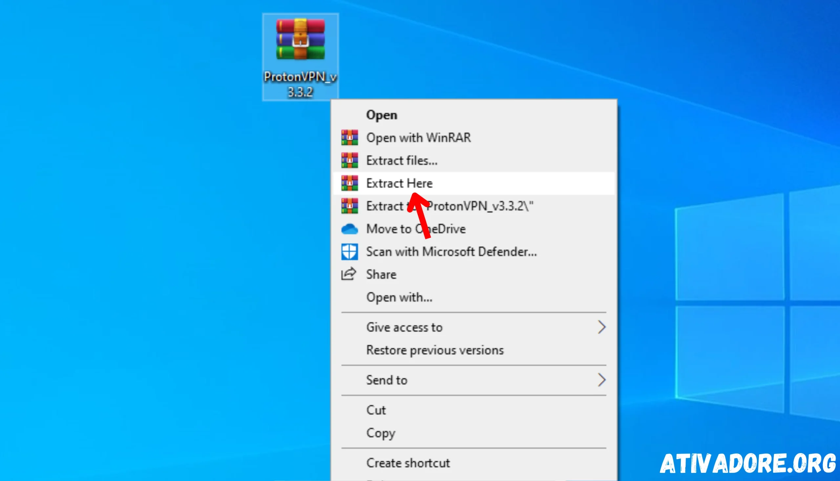Select Extract Here from the context menu
The height and width of the screenshot is (481, 840).
[x=473, y=183]
